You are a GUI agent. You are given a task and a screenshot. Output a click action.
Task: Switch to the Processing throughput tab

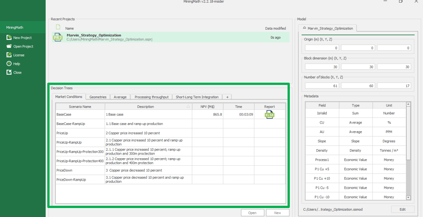pyautogui.click(x=151, y=97)
